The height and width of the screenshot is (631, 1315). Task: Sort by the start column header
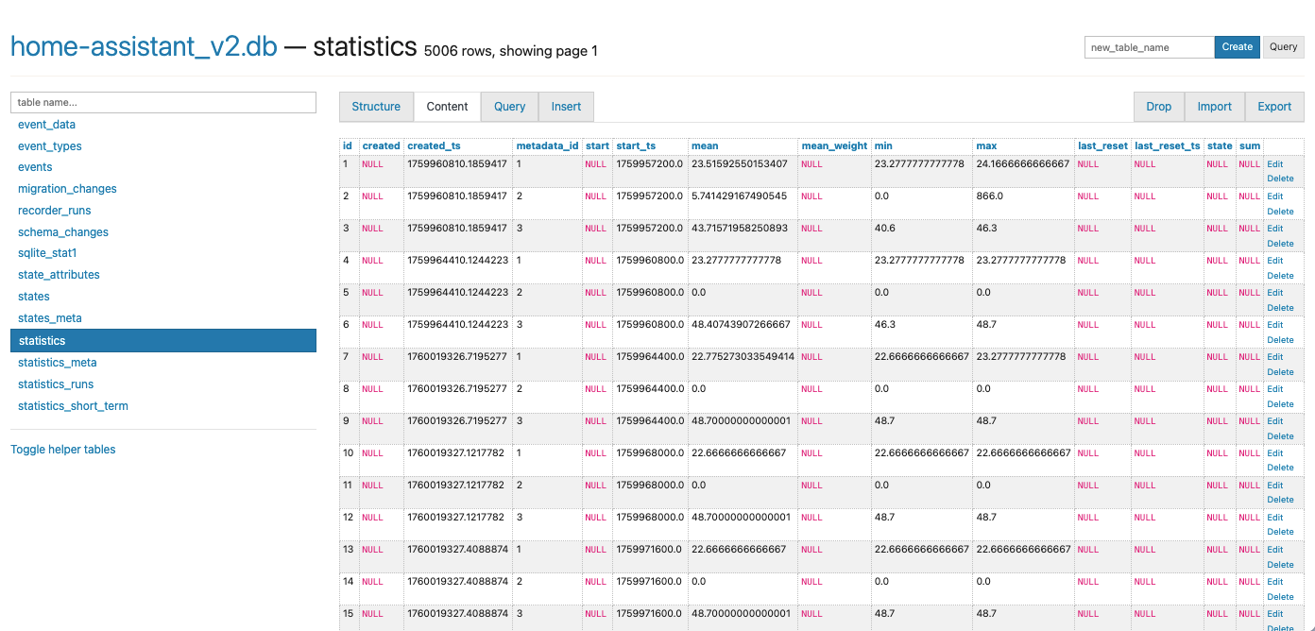point(597,146)
